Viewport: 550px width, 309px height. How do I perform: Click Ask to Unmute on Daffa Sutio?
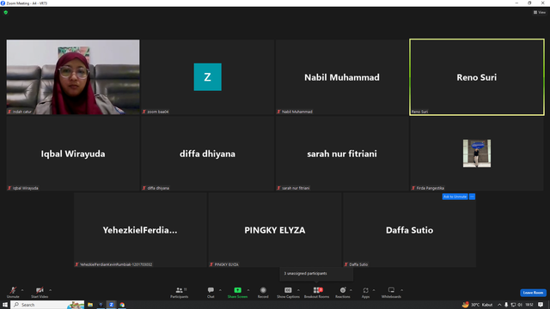tap(455, 197)
